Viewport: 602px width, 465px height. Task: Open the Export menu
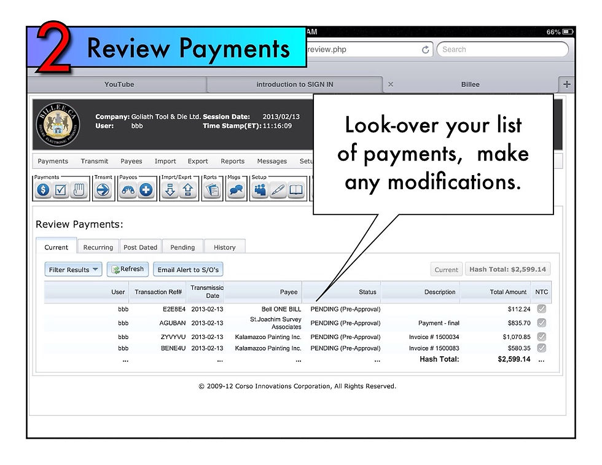pos(198,162)
